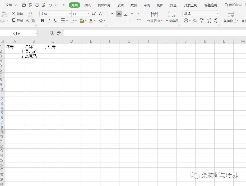Image resolution: width=246 pixels, height=186 pixels.
Task: Toggle bold formatting
Action: [x=42, y=21]
